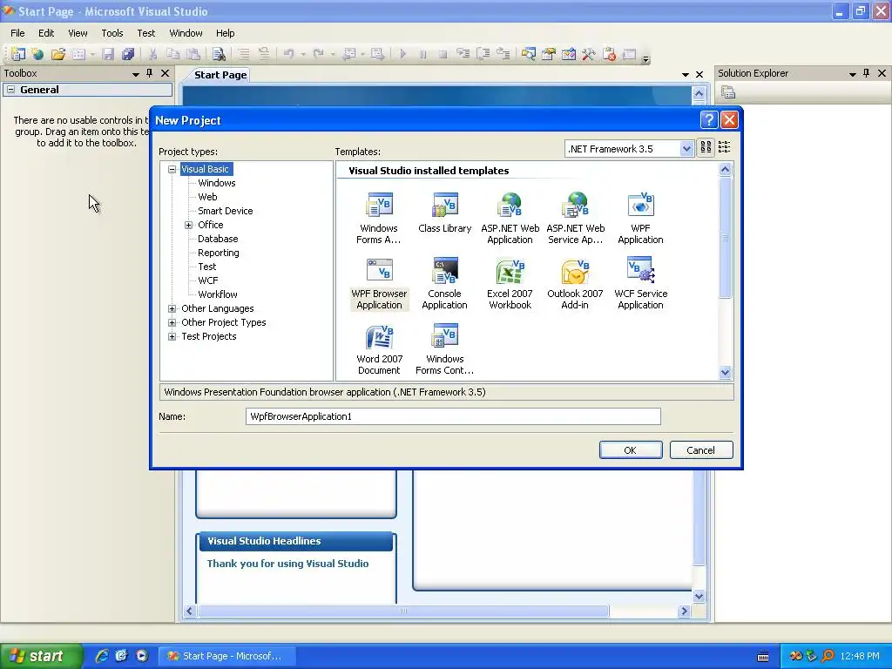Select the Class Library template
Viewport: 892px width, 669px height.
pos(444,213)
